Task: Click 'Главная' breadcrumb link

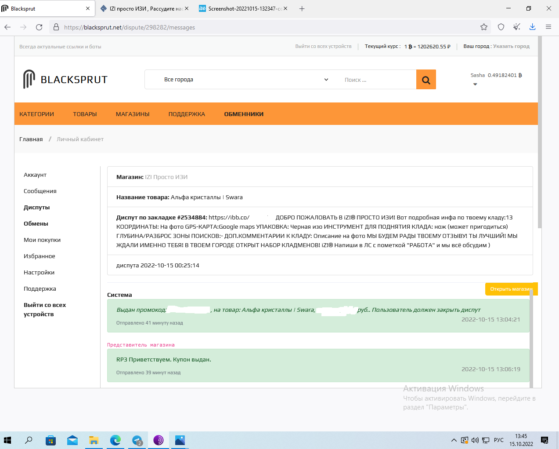Action: pos(31,139)
